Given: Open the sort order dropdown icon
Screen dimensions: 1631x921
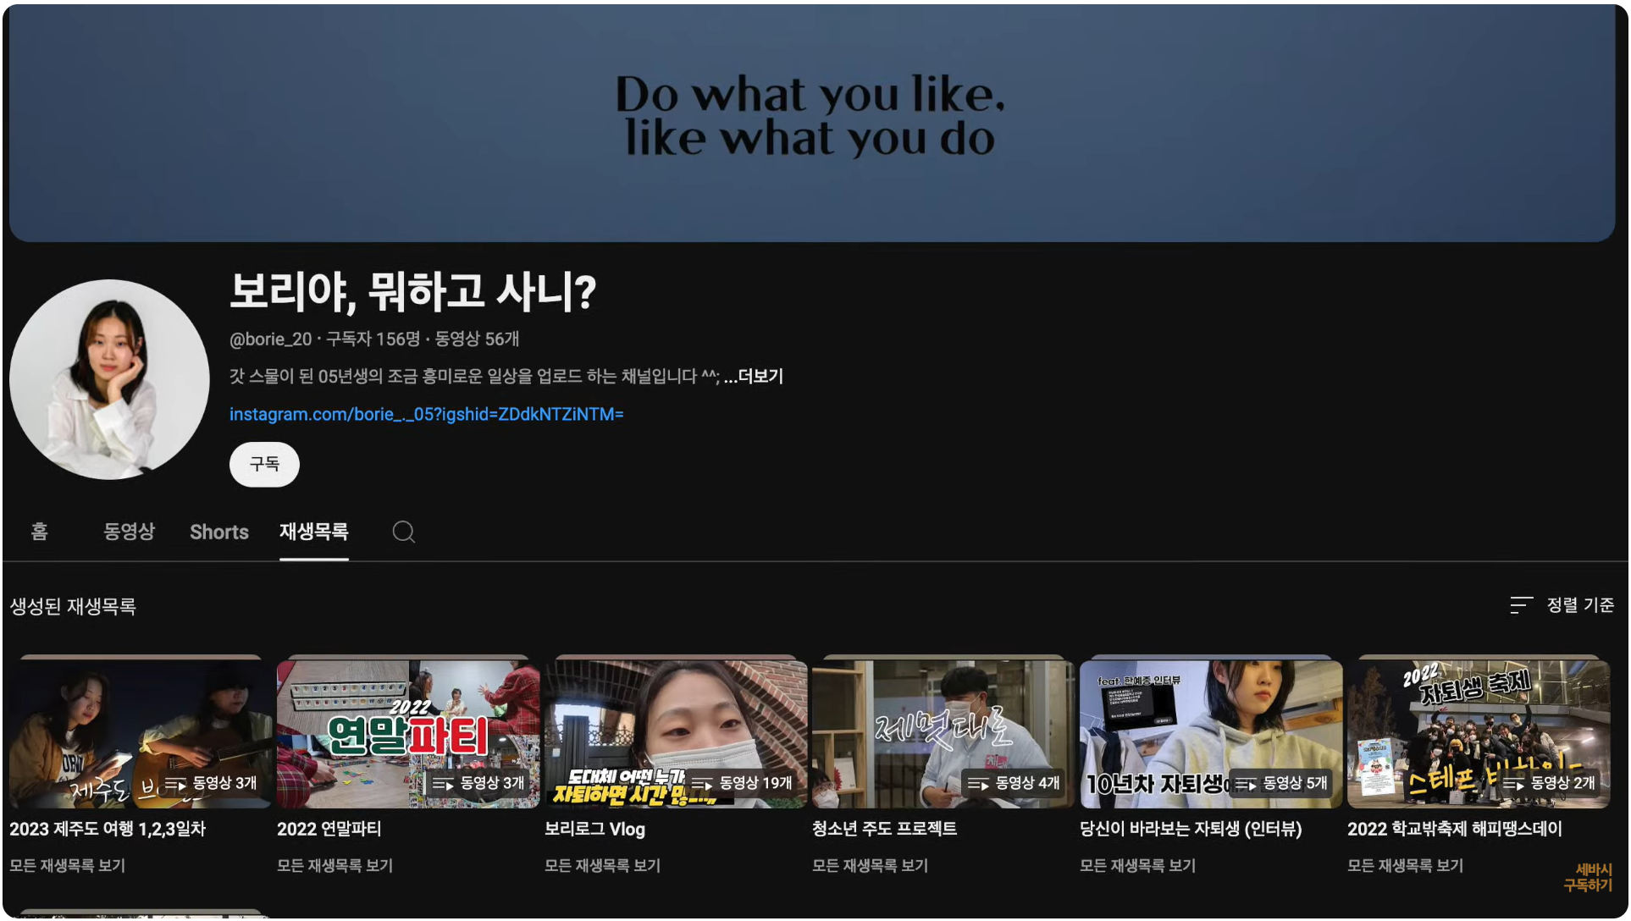Looking at the screenshot, I should [x=1521, y=605].
